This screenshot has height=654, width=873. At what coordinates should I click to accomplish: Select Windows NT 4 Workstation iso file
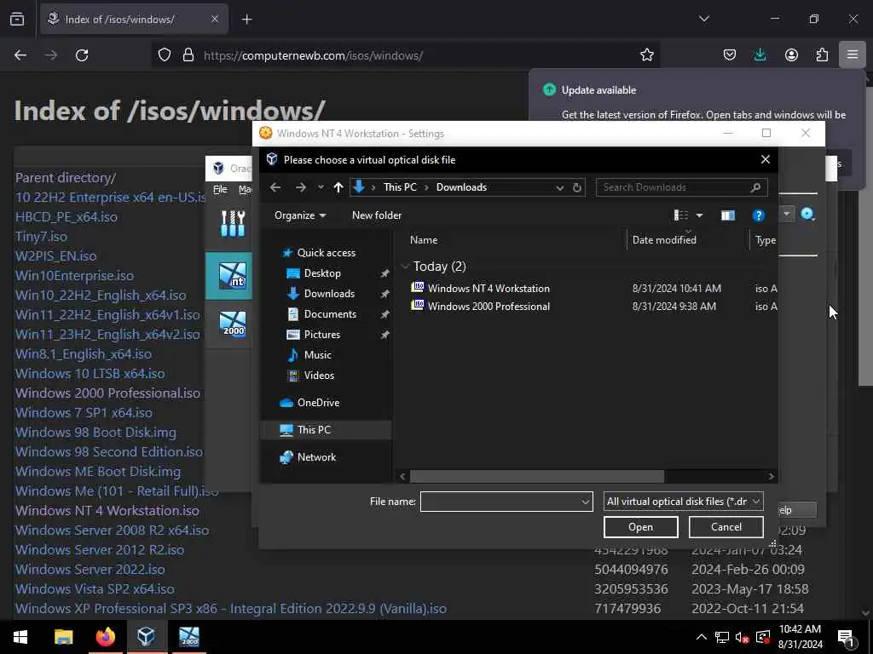(x=489, y=288)
